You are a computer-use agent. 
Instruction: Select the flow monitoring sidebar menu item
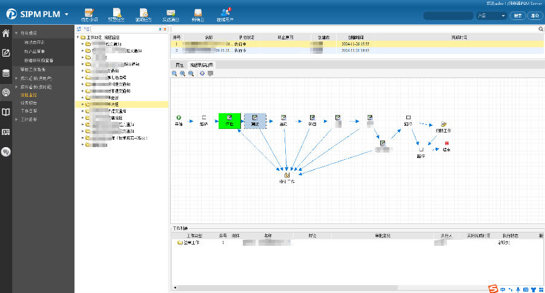click(29, 95)
